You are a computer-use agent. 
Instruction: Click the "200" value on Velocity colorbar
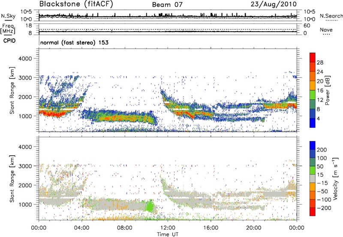(322, 150)
